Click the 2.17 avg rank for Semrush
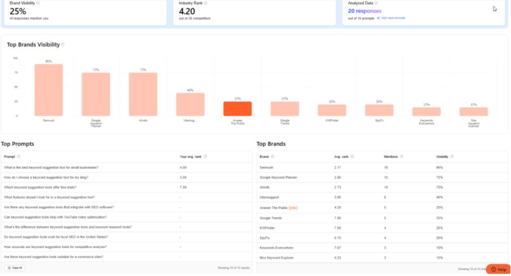Image resolution: width=511 pixels, height=276 pixels. 338,167
